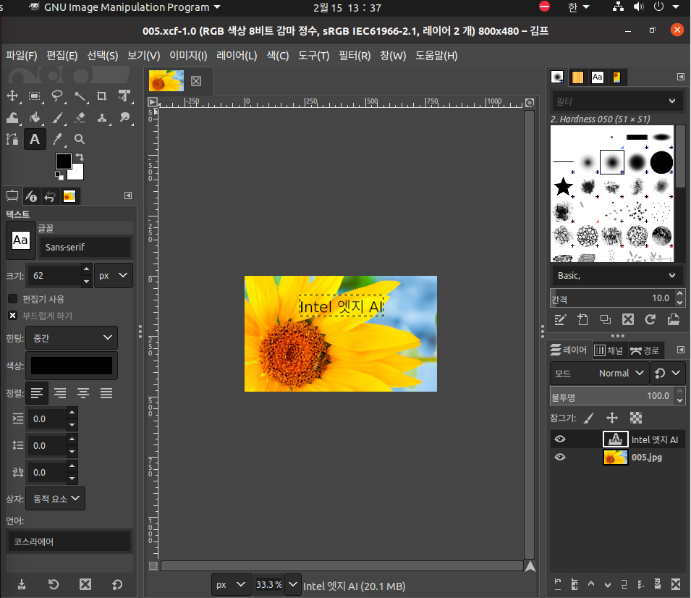Hide the 005.jpg layer using eye icon
The height and width of the screenshot is (598, 691).
pyautogui.click(x=559, y=458)
